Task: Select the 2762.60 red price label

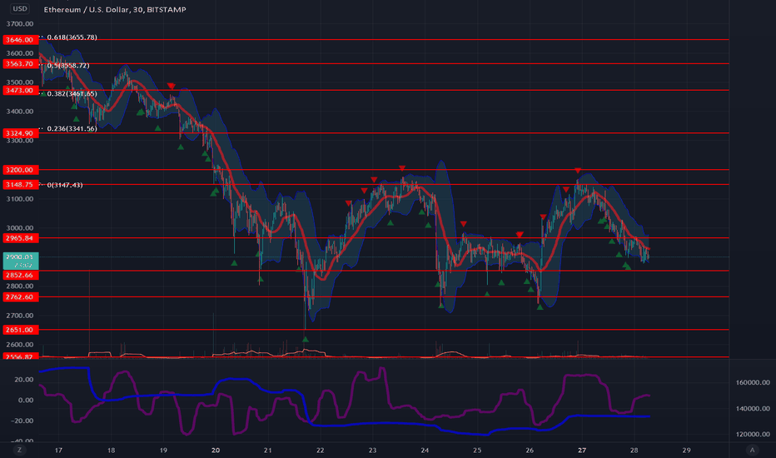Action: [20, 297]
